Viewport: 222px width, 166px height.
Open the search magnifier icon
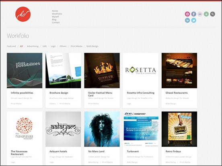[x=212, y=14]
